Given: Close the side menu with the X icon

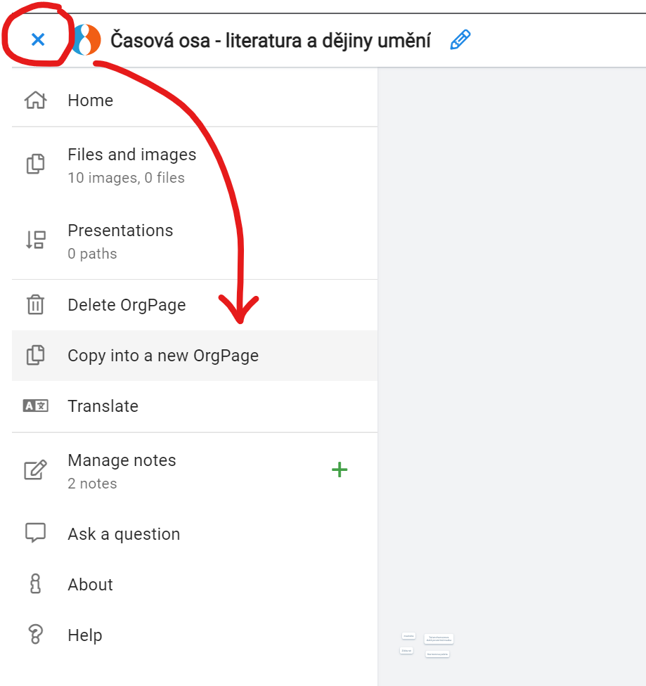Looking at the screenshot, I should coord(38,40).
